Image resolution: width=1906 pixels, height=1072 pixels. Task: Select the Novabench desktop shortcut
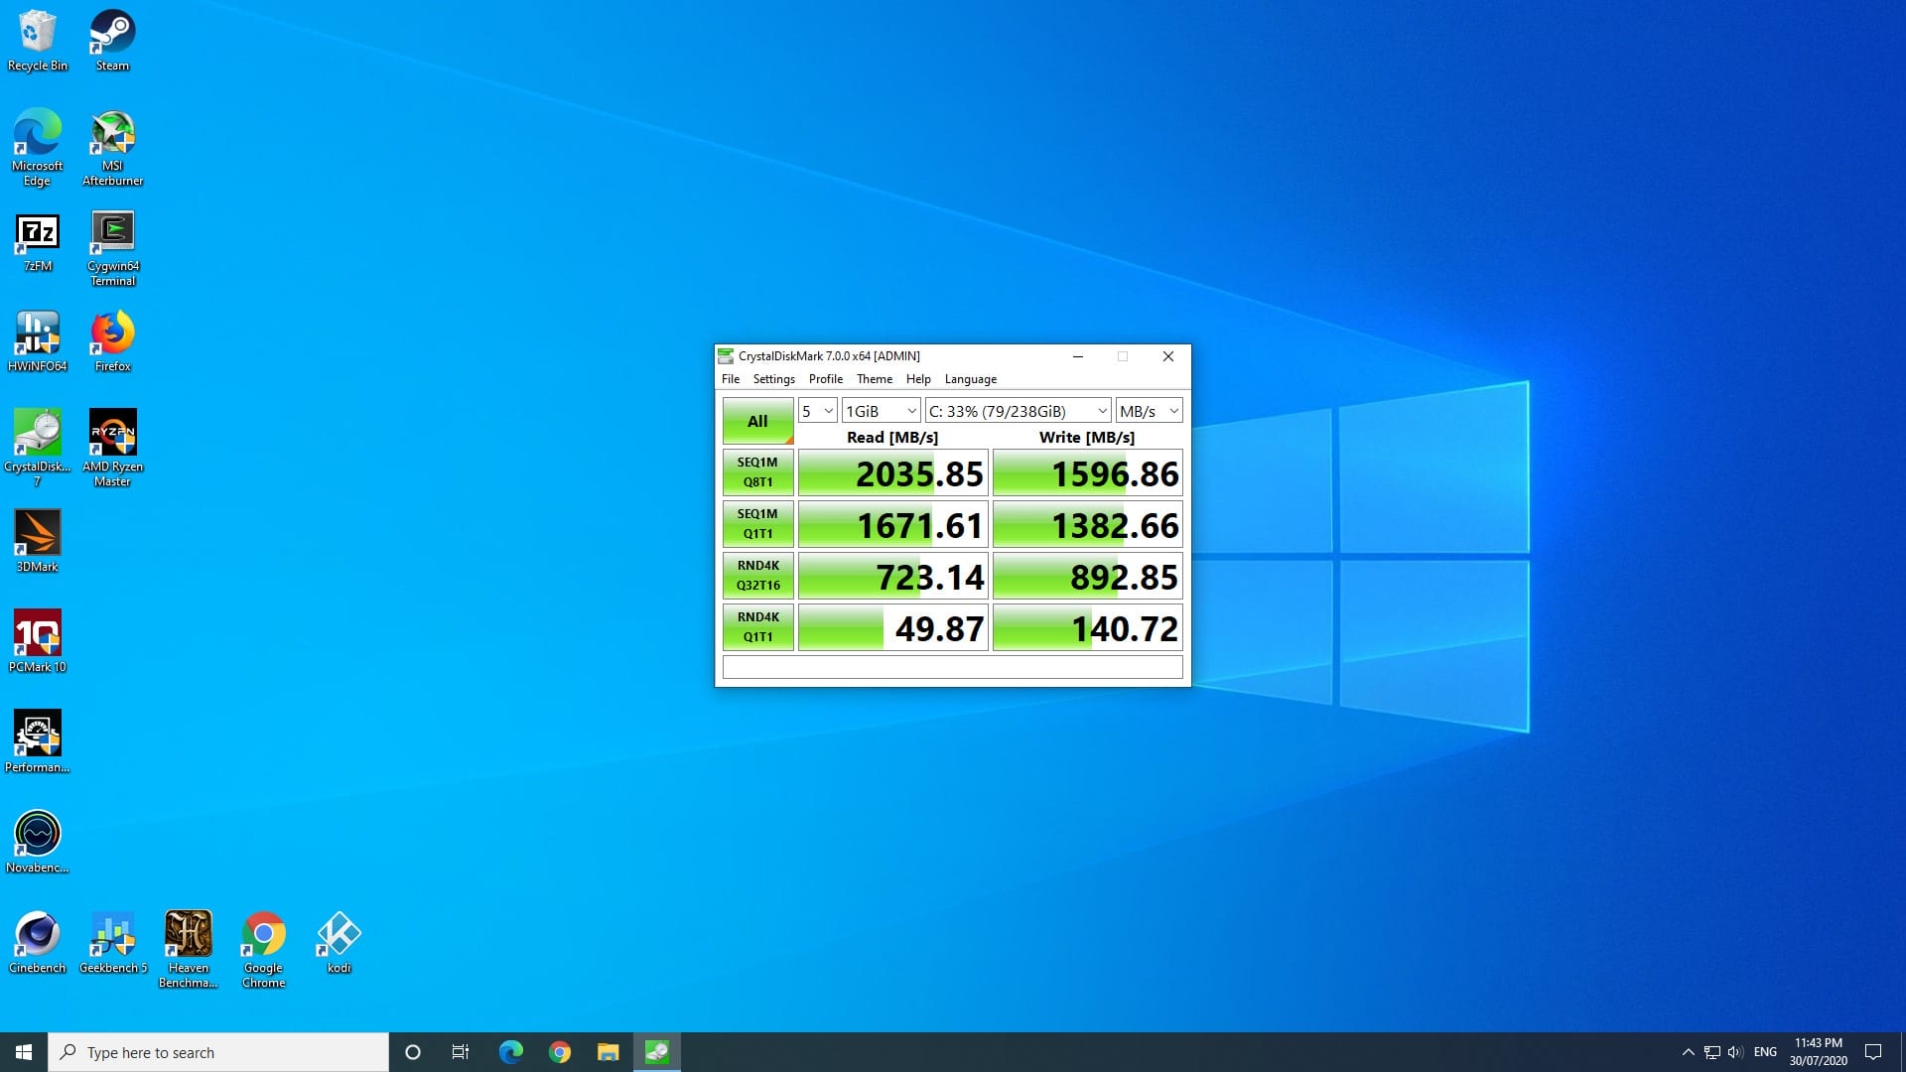coord(37,843)
